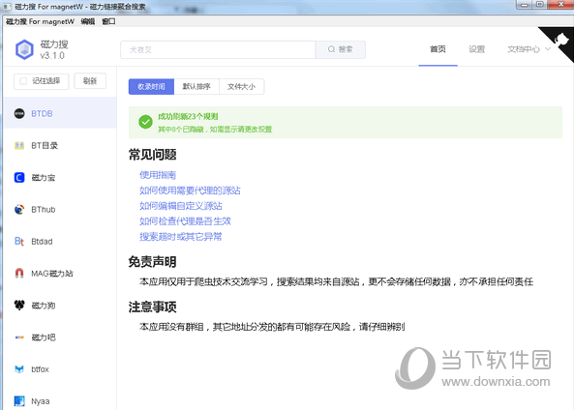Open 如何检查代理是否生效 link
Screen dimensions: 574x410
point(185,220)
